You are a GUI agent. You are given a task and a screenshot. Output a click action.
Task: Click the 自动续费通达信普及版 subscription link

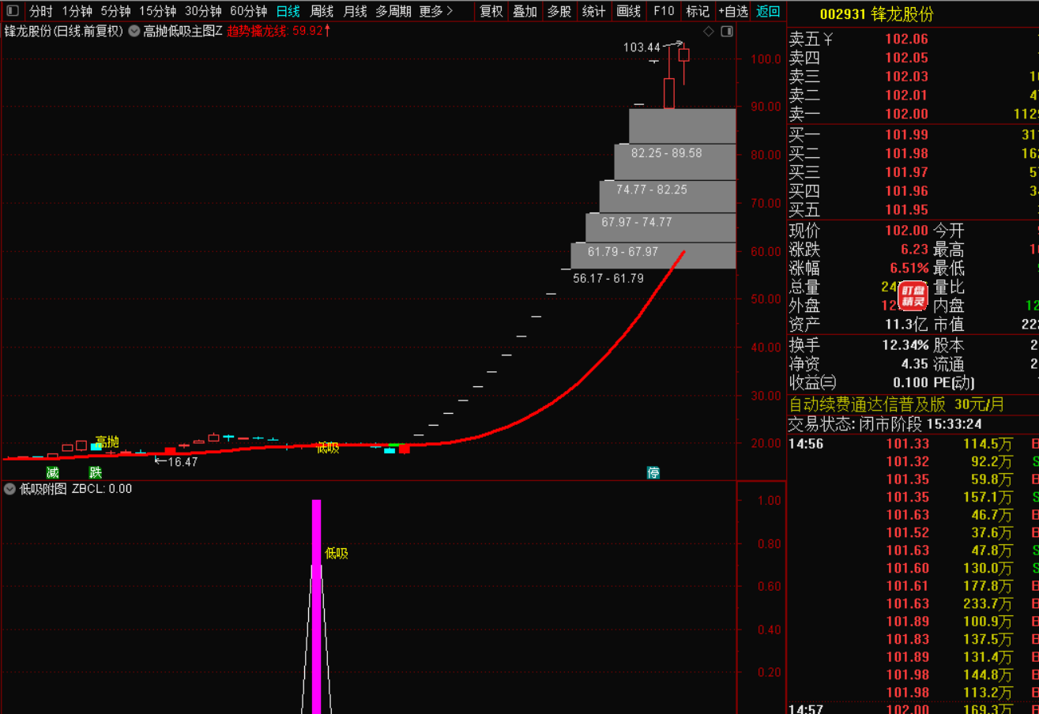867,404
